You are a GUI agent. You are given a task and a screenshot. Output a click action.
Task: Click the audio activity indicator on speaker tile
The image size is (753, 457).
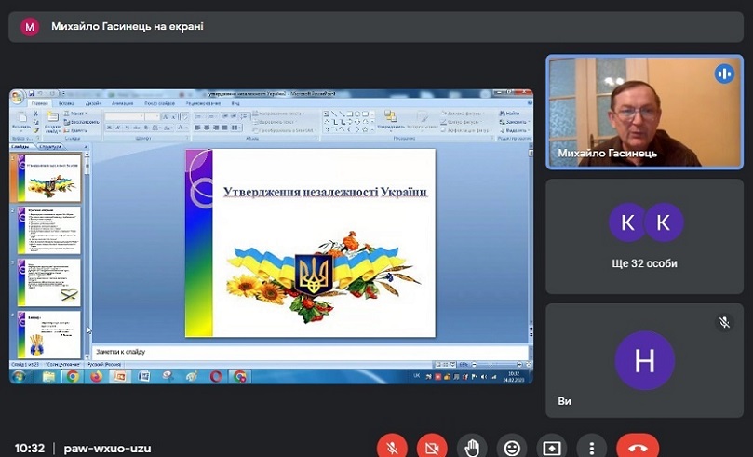click(724, 74)
